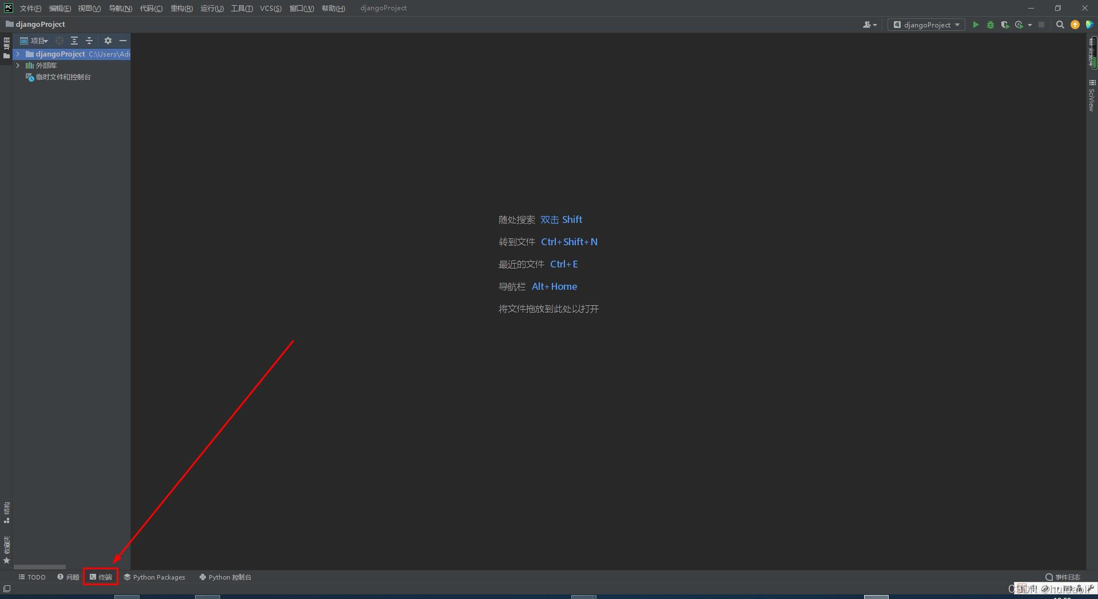Select opened file locate target icon
The width and height of the screenshot is (1098, 599).
pos(59,41)
